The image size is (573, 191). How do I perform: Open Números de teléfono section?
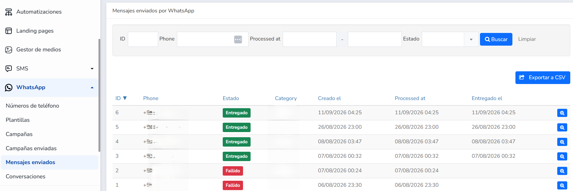[x=32, y=106]
